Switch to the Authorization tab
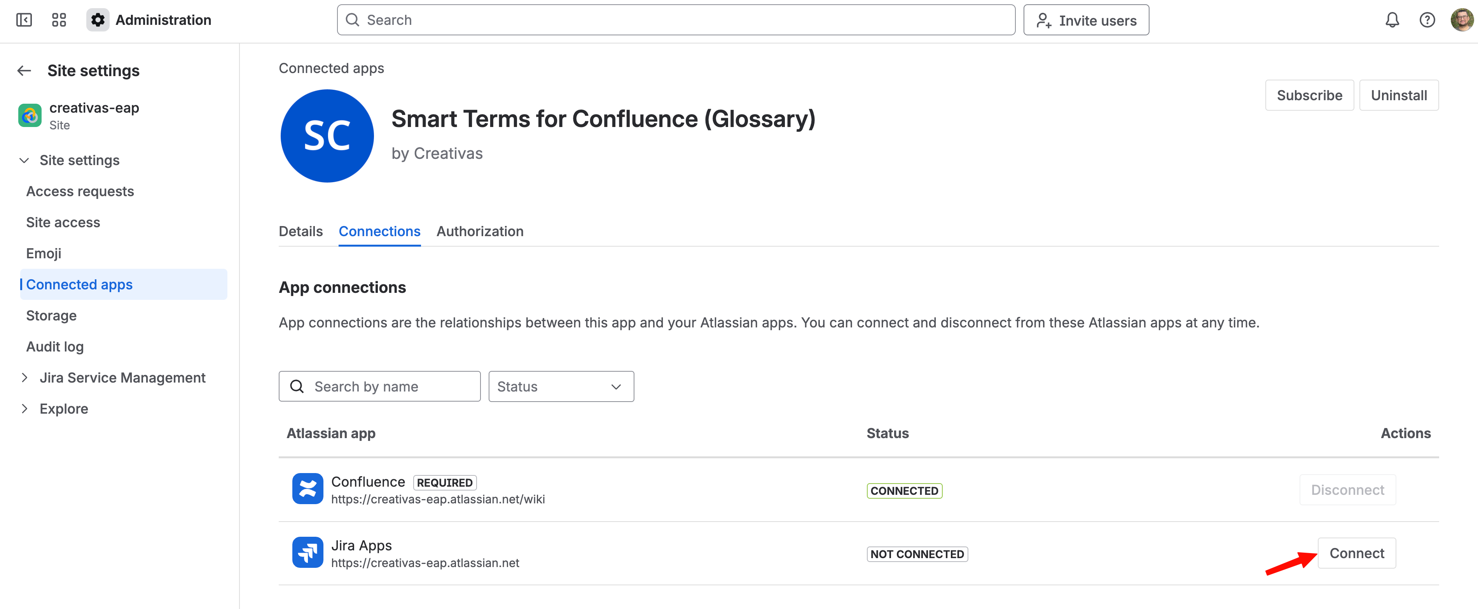 click(480, 231)
